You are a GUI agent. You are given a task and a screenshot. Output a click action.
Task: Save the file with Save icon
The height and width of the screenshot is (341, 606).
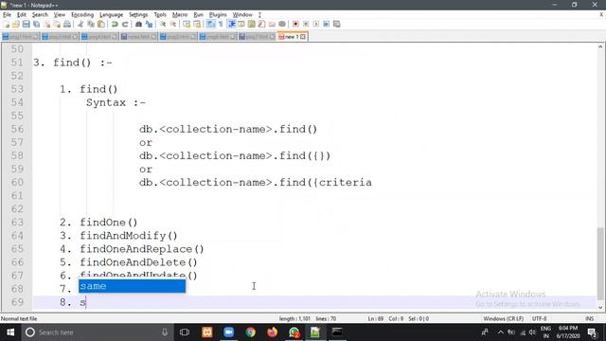[x=26, y=24]
